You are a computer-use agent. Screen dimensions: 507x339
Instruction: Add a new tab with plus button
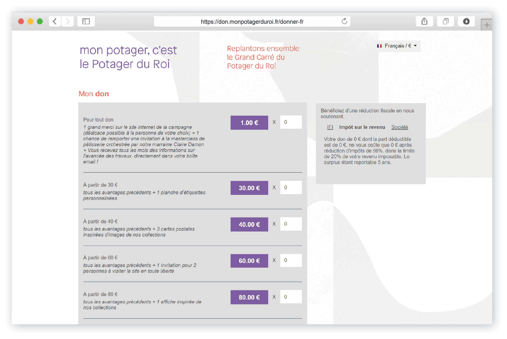coord(486,25)
